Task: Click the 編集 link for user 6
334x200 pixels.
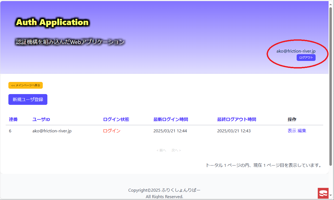Action: [x=302, y=131]
